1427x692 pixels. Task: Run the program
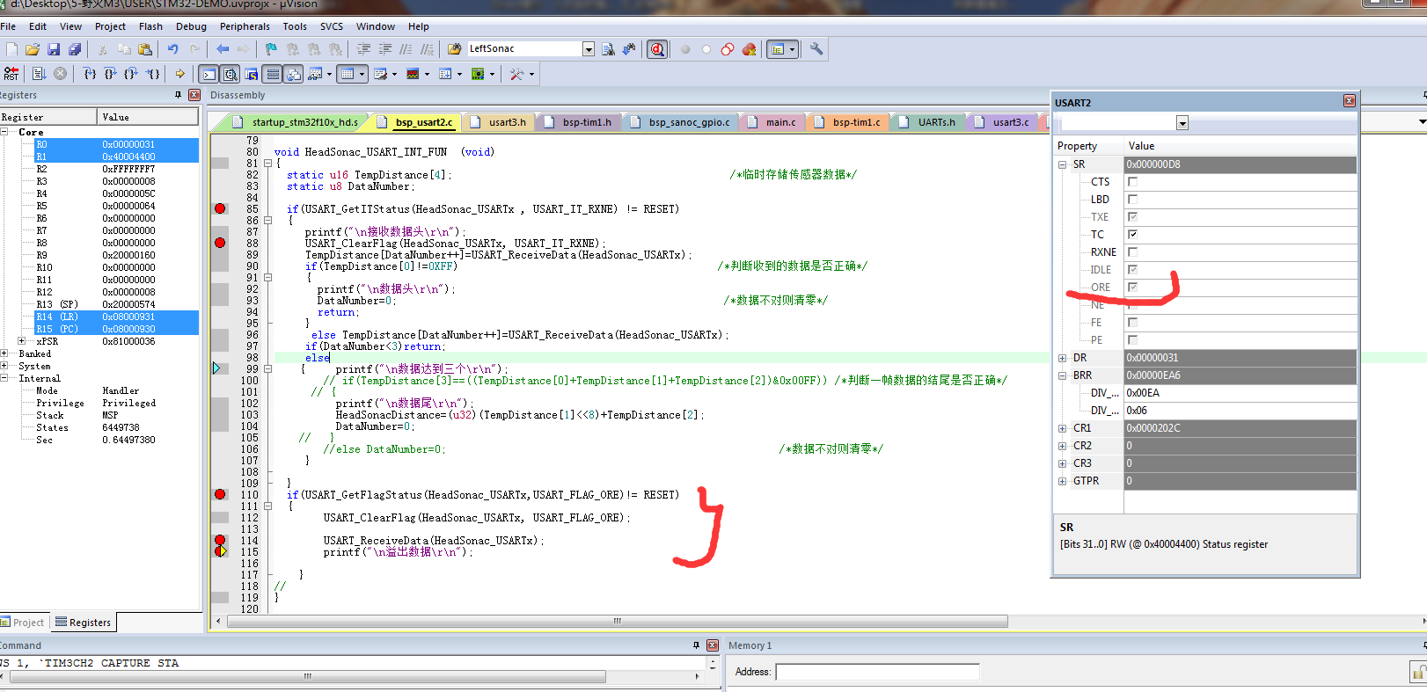(39, 74)
